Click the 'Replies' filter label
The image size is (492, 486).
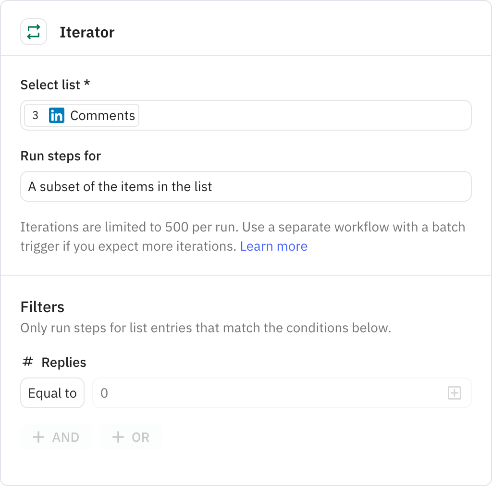(x=63, y=362)
